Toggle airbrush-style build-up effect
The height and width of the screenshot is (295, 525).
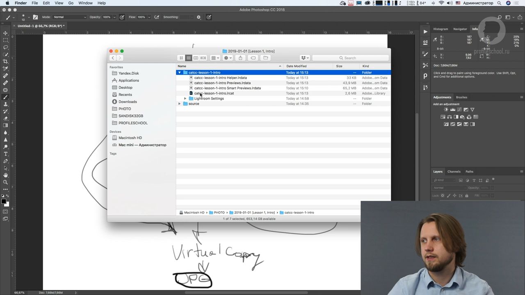coord(156,17)
